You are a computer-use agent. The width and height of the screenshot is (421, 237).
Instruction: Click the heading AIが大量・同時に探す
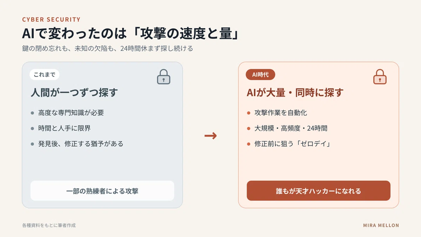(295, 93)
